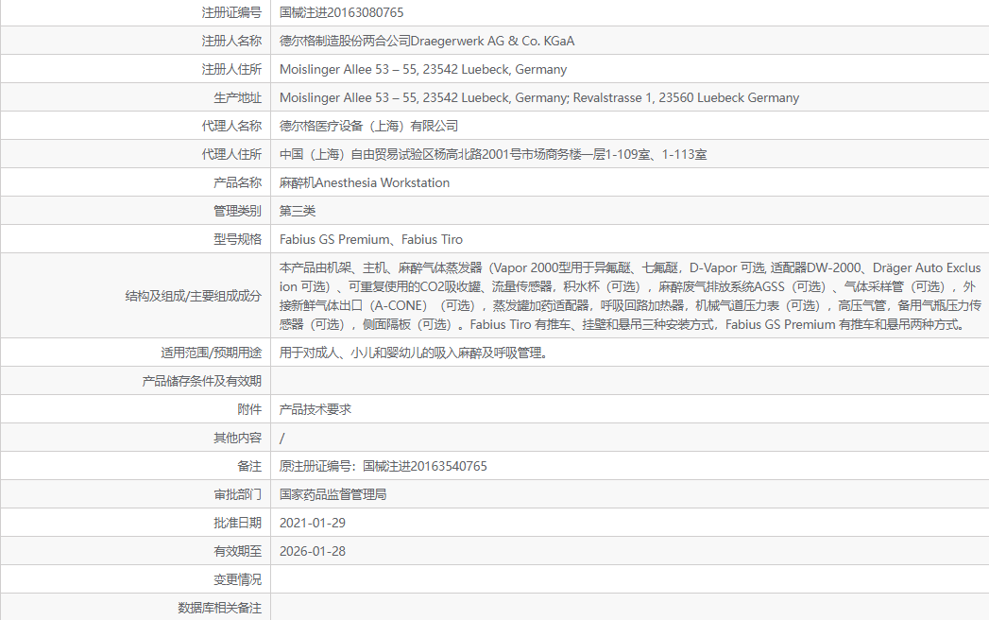Click the registrant name Draegerwerk AG & Co. KGaA
Image resolution: width=989 pixels, height=620 pixels.
coord(492,41)
